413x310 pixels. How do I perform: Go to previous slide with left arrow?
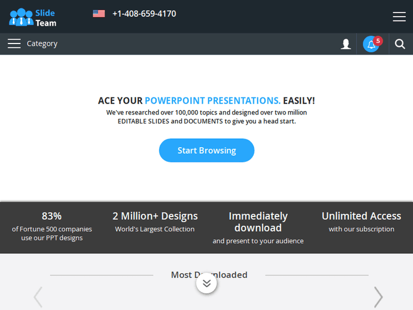point(38,297)
